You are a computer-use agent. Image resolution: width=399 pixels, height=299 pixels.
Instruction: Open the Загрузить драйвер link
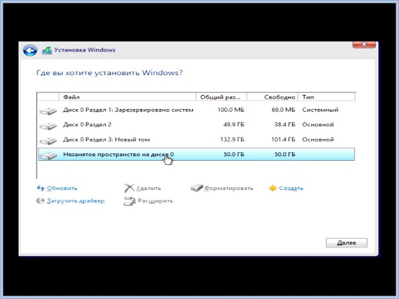[x=74, y=201]
